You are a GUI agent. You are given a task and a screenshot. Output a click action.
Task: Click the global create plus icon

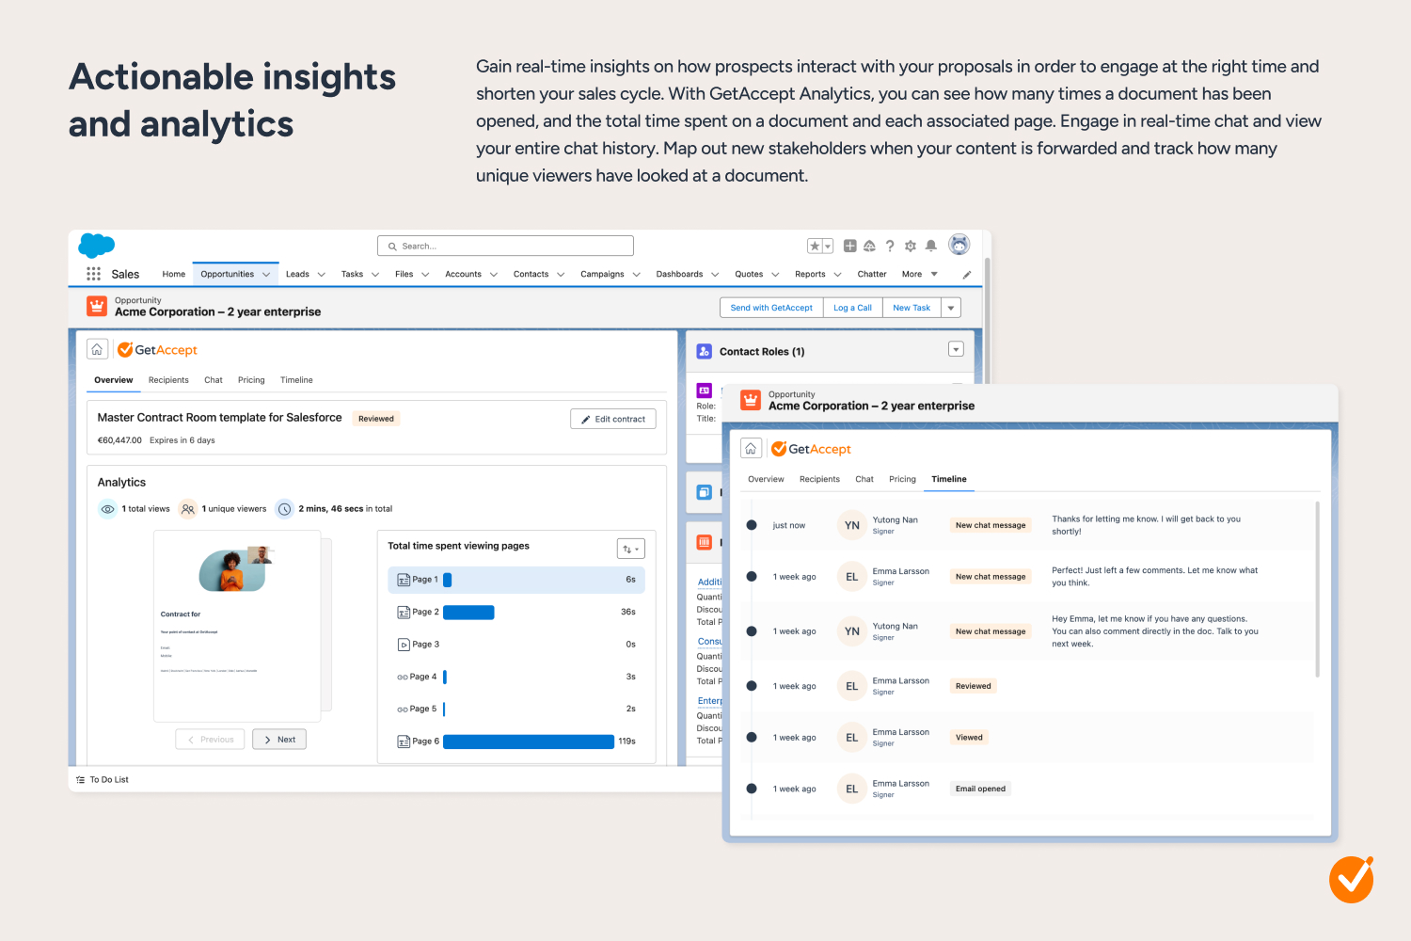849,246
